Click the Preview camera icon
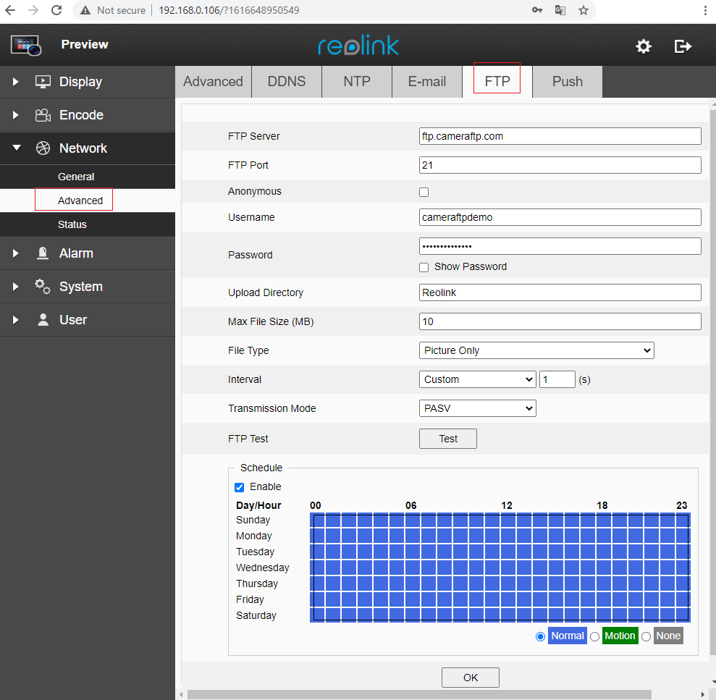The width and height of the screenshot is (716, 700). coord(26,45)
